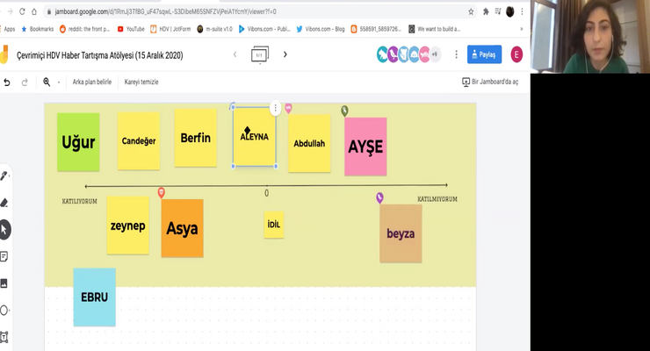Undo the last action
Screen dimensions: 650x351
7,82
